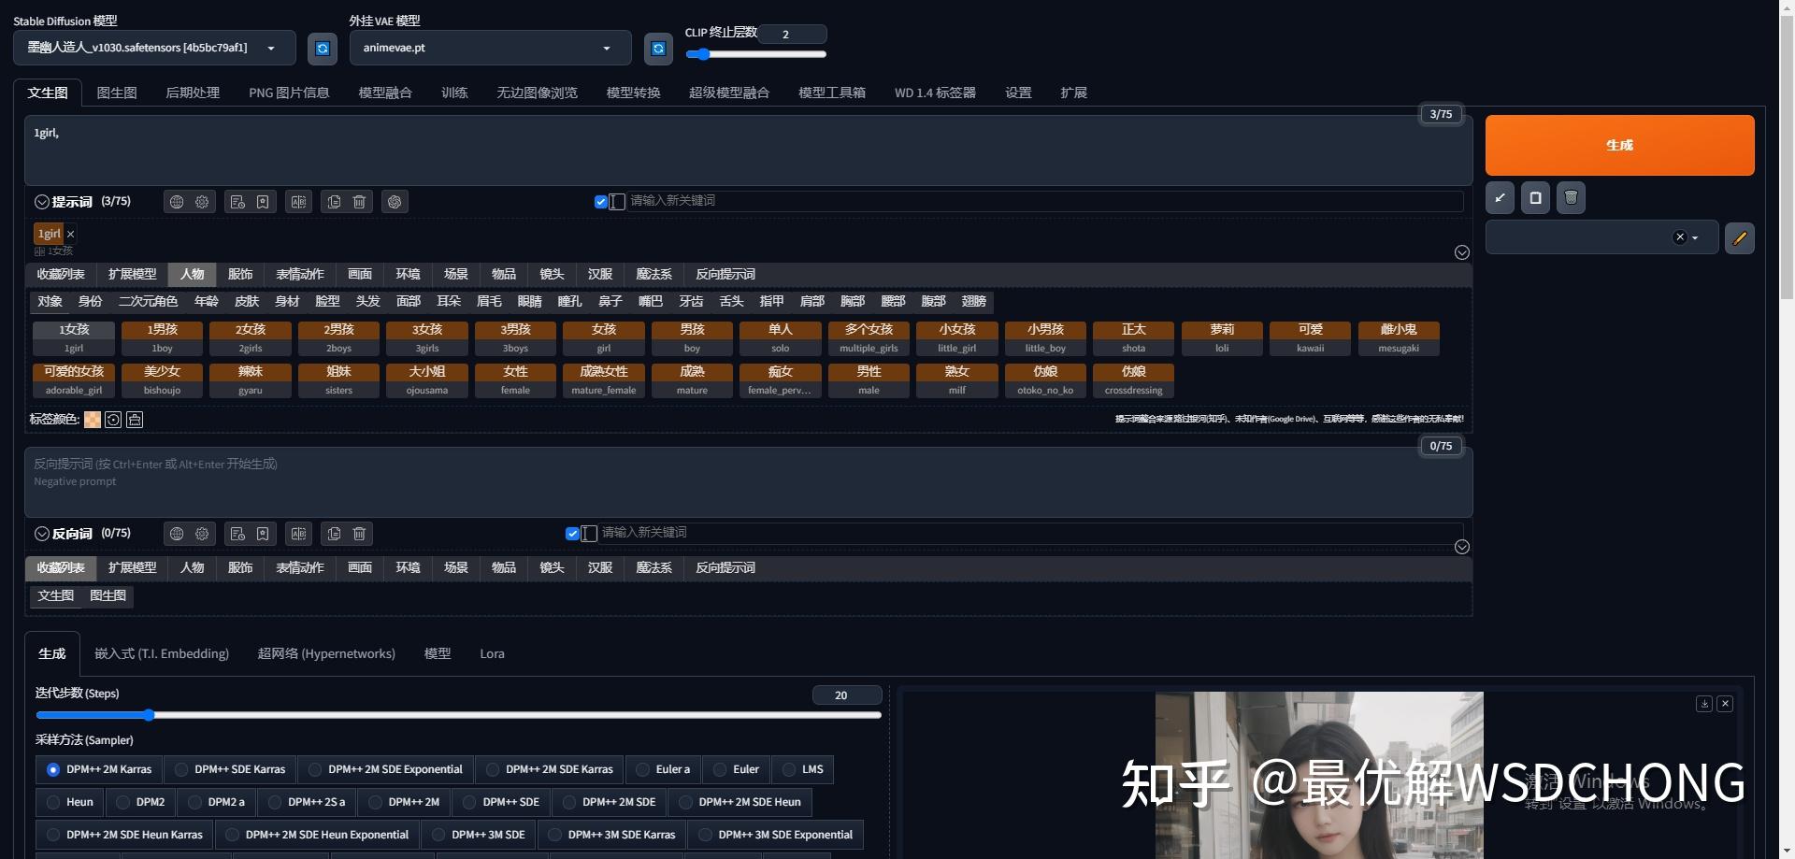The height and width of the screenshot is (859, 1795).
Task: Click the checkpoint refresh icon beside Stable Diffusion model
Action: pyautogui.click(x=322, y=48)
